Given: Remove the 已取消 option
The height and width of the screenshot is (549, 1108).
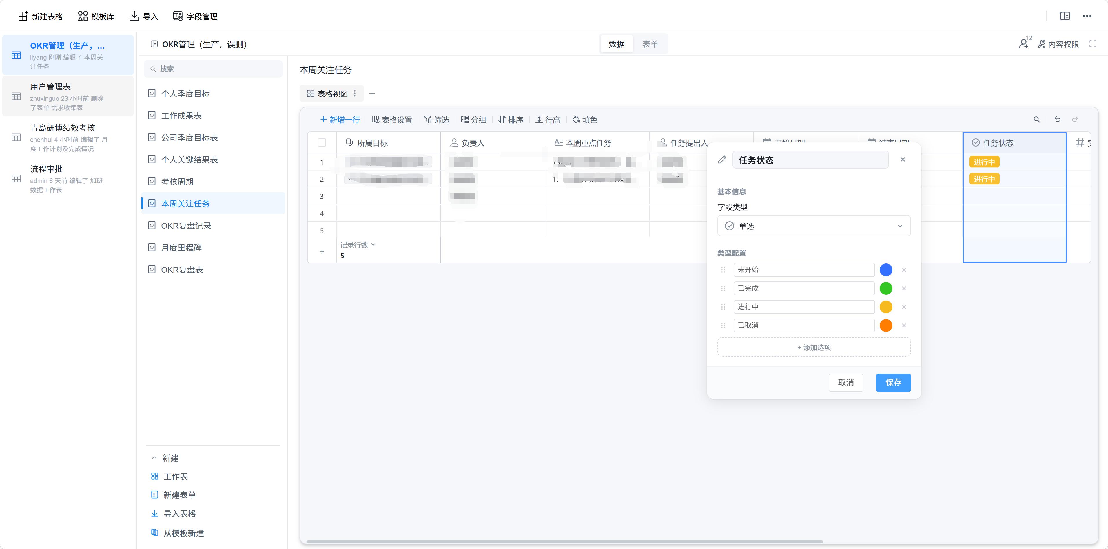Looking at the screenshot, I should tap(904, 325).
